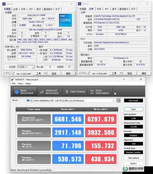
Task: Click the left CPU-Z window app icon
Action: pos(4,4)
